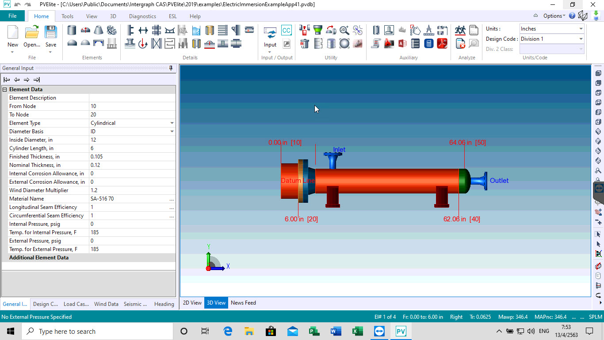Browse Material Name with ellipsis button

click(x=172, y=199)
